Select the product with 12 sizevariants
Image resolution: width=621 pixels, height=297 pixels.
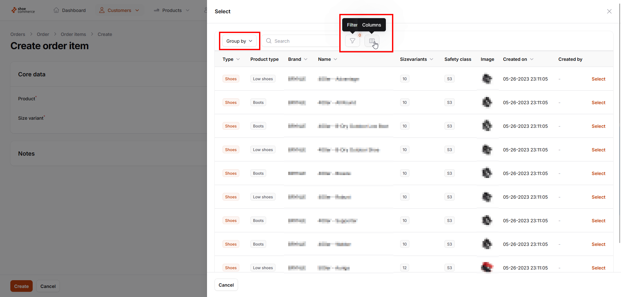pyautogui.click(x=598, y=268)
